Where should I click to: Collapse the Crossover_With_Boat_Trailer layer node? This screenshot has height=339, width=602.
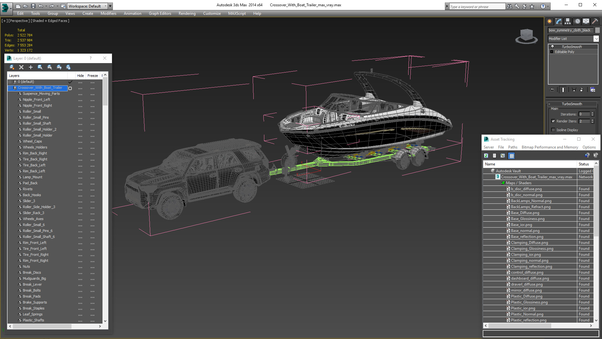coord(10,88)
